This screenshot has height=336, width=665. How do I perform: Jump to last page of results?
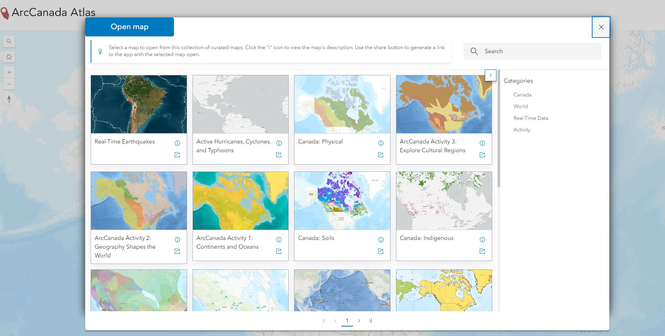[x=370, y=321]
